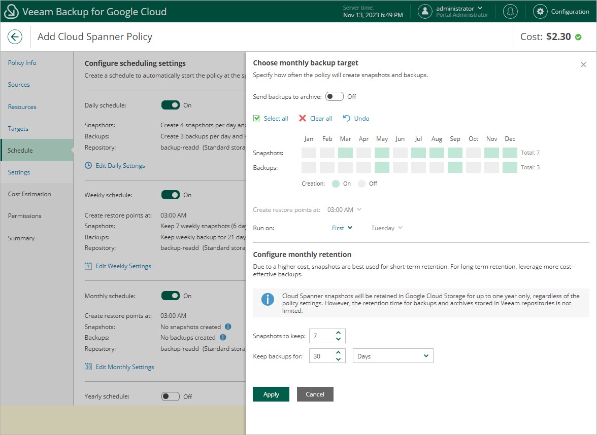Click the Apply button
597x435 pixels.
point(271,394)
